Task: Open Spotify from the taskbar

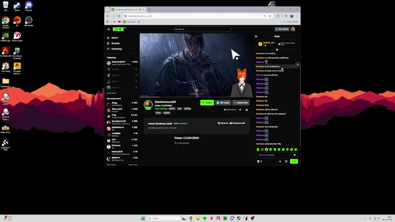Action: [x=205, y=218]
